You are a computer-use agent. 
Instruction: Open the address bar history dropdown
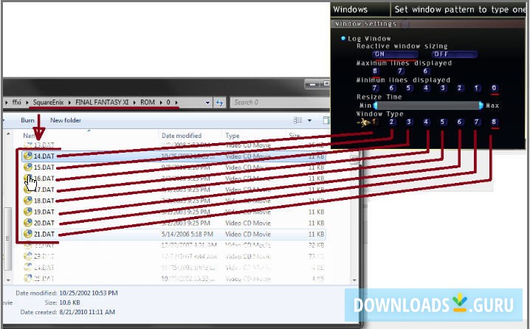(207, 103)
